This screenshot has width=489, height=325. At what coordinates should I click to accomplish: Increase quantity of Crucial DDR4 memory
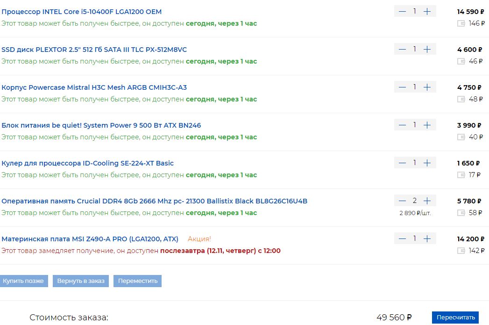427,201
